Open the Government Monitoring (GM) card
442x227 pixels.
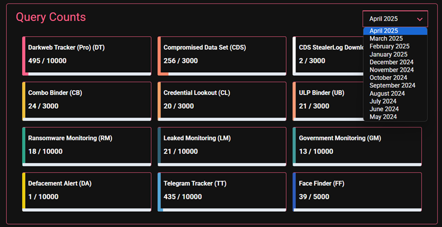coord(357,147)
